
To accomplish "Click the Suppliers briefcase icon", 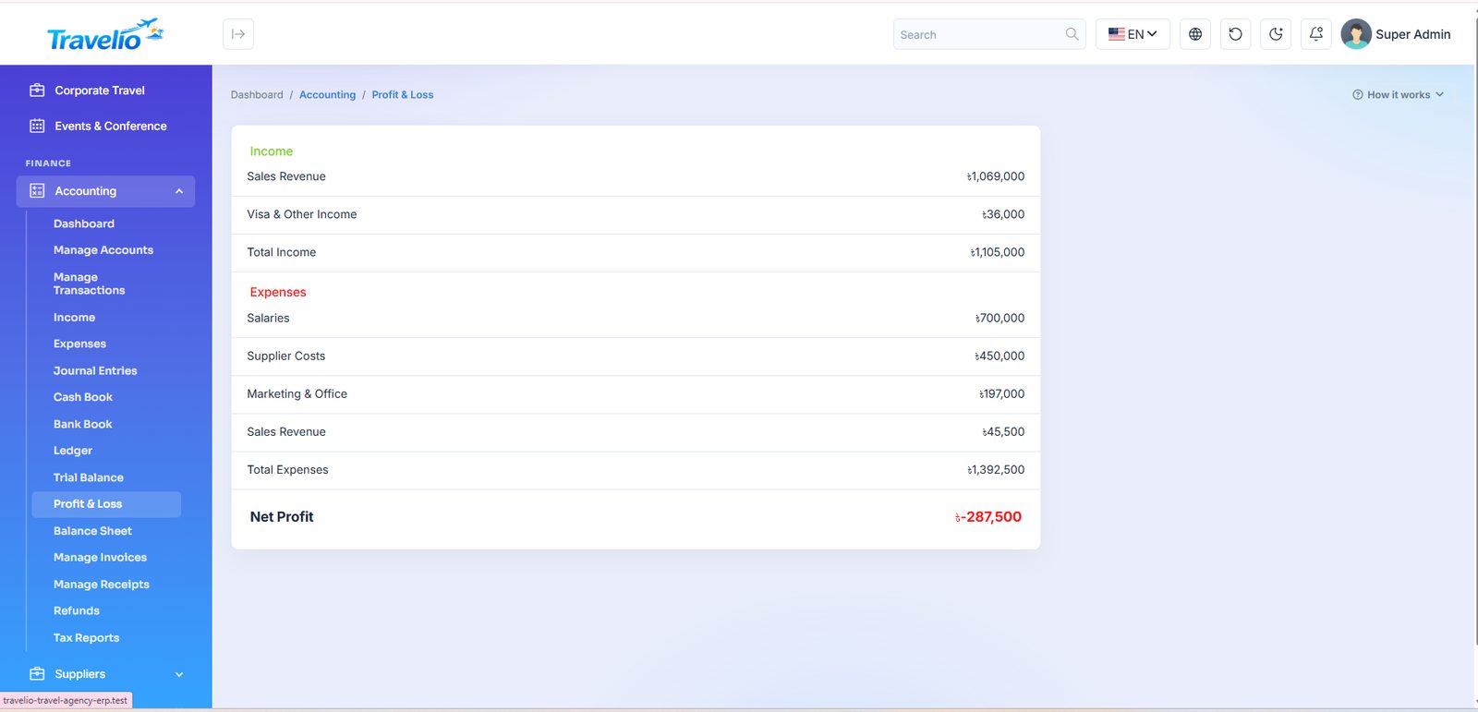I will tap(37, 674).
